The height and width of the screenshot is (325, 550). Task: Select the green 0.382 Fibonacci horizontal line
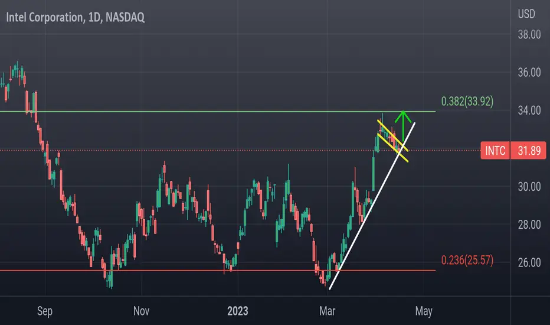pyautogui.click(x=218, y=112)
